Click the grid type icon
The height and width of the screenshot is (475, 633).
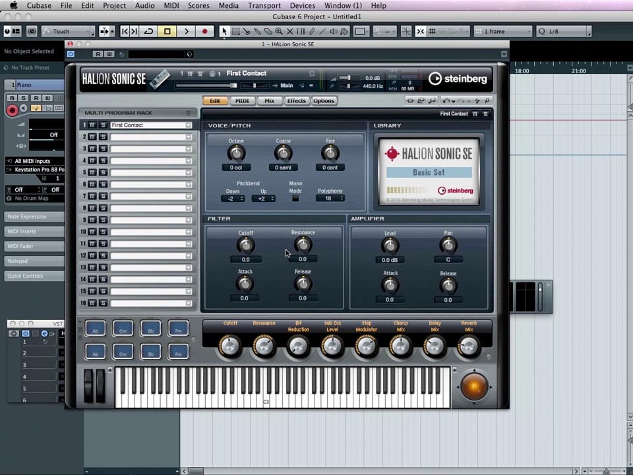[433, 31]
